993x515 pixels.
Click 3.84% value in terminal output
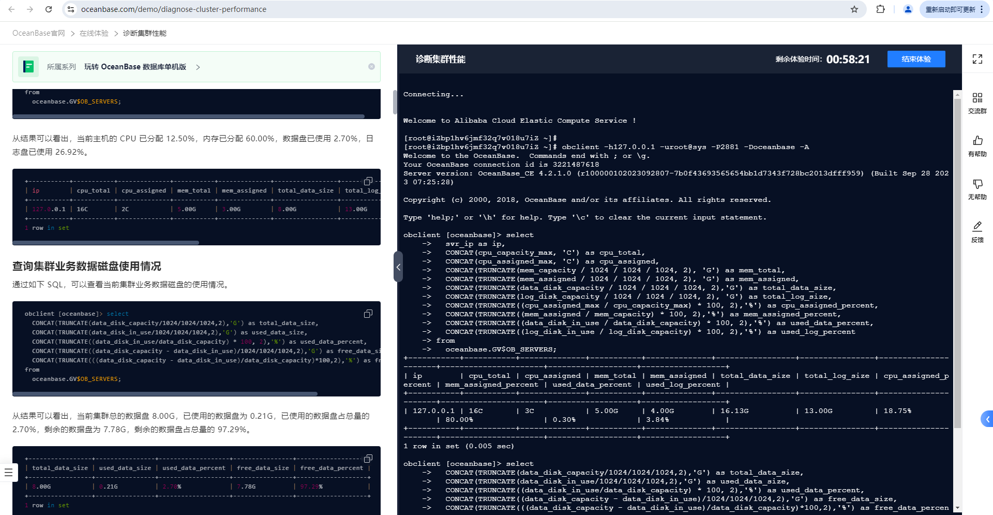click(657, 420)
